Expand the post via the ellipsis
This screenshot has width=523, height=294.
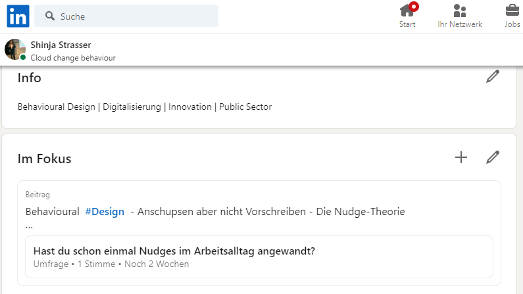29,225
